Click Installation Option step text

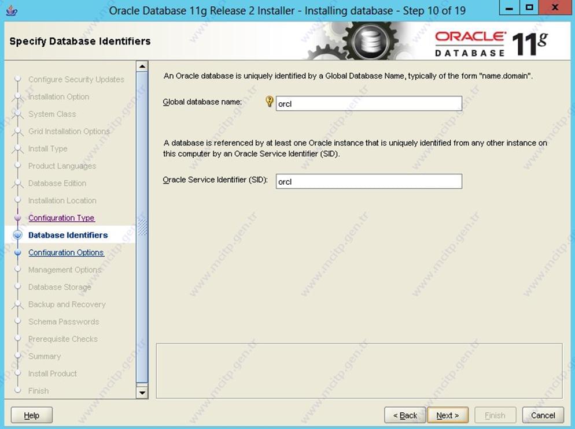pos(58,96)
